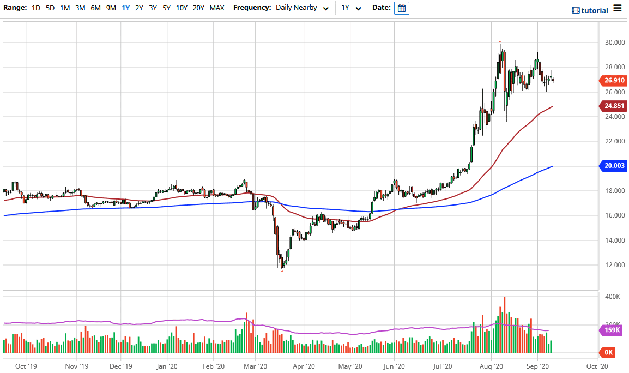Open the hamburger menu icon
This screenshot has height=373, width=629.
[x=617, y=8]
